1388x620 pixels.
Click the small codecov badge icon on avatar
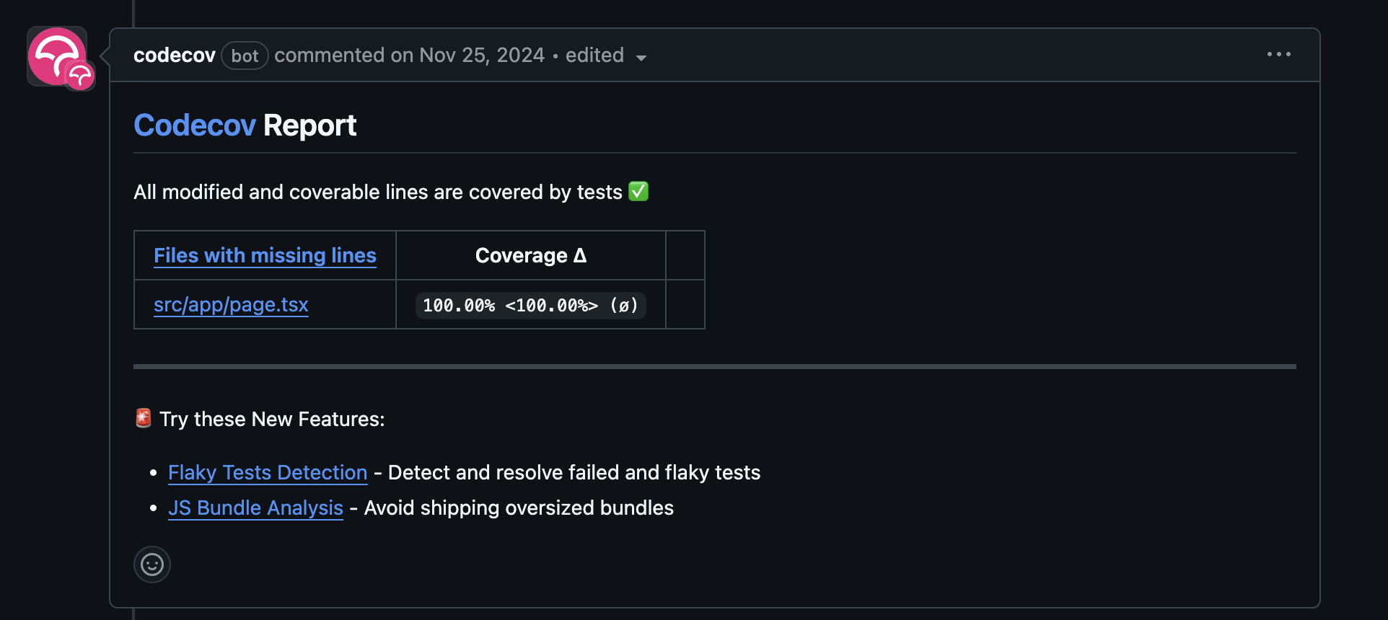[x=80, y=76]
